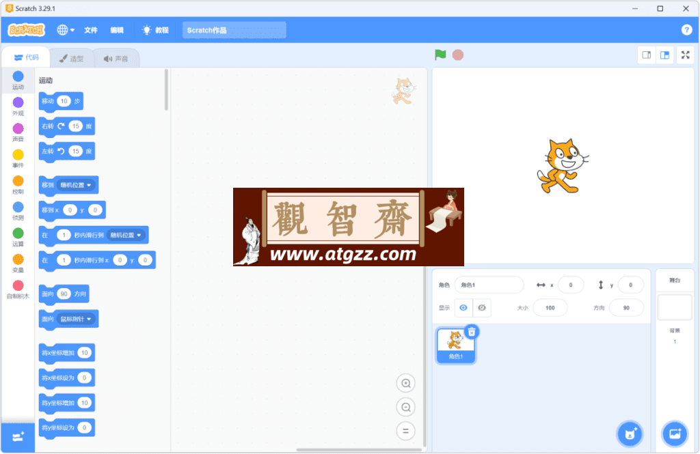Select the 运动 motion category

pyautogui.click(x=18, y=81)
